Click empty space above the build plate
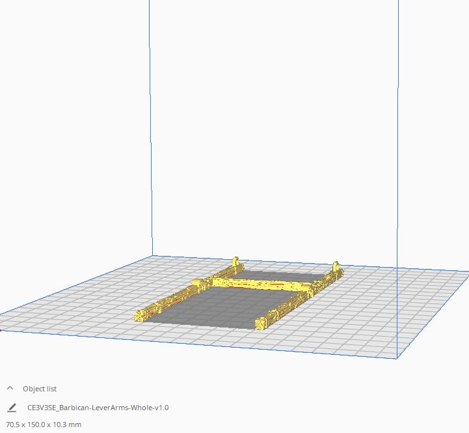 click(273, 130)
